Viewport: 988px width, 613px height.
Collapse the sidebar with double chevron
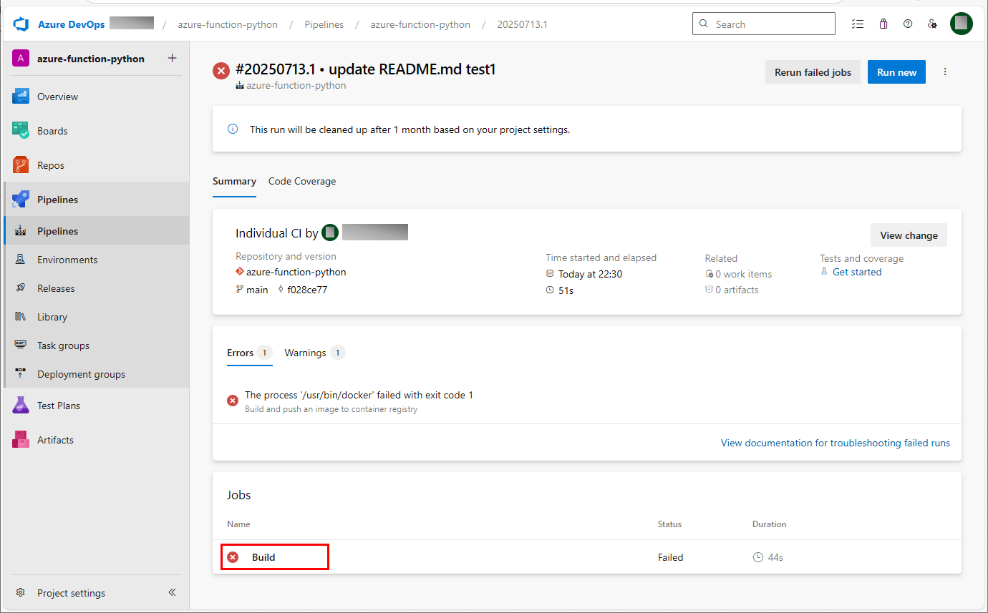tap(172, 592)
